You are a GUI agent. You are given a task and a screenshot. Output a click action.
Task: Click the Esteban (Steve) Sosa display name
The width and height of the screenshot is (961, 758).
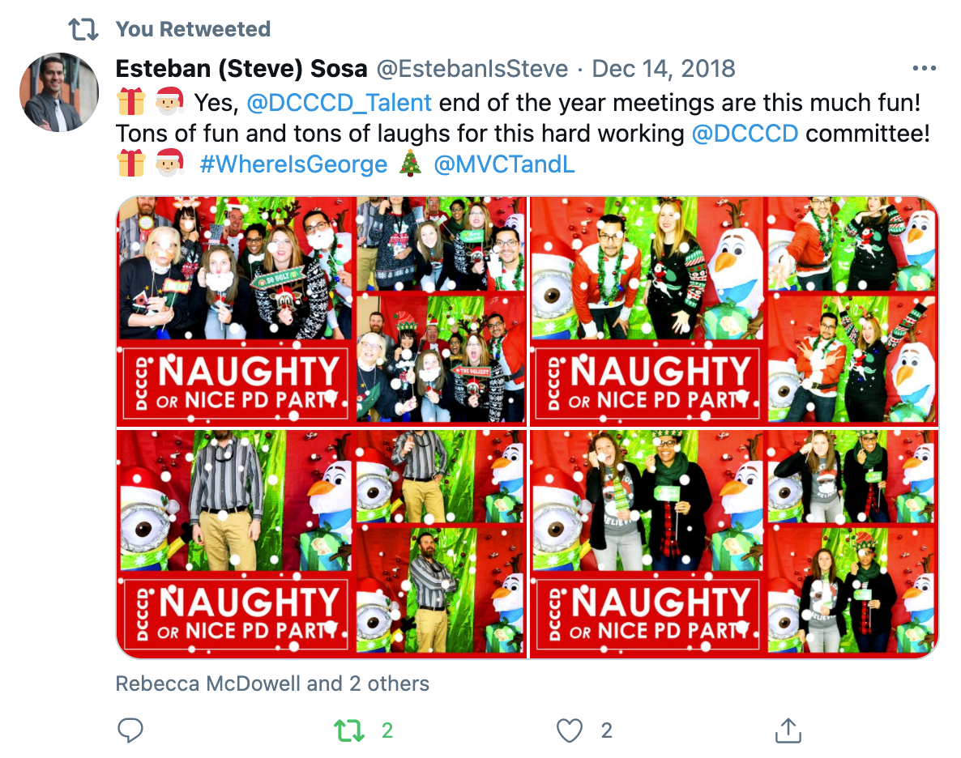241,69
